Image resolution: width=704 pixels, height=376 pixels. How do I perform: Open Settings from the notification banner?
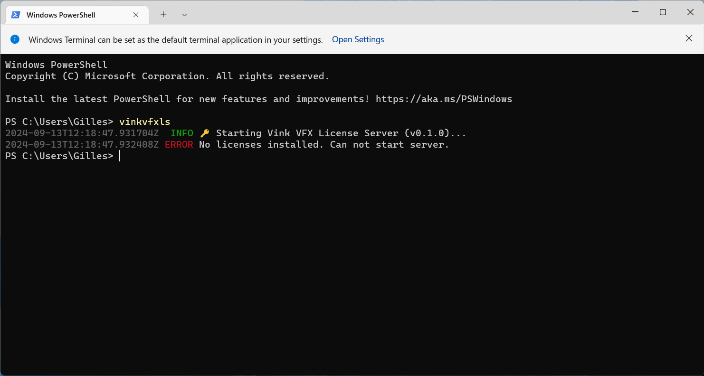(358, 39)
